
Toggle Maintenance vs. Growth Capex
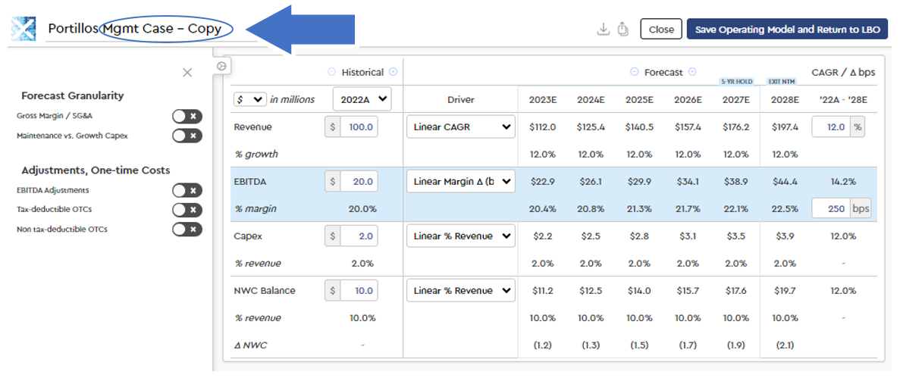[x=187, y=136]
